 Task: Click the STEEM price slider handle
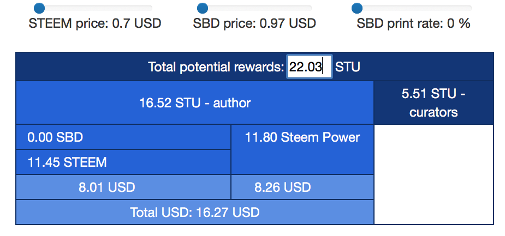[x=39, y=8]
